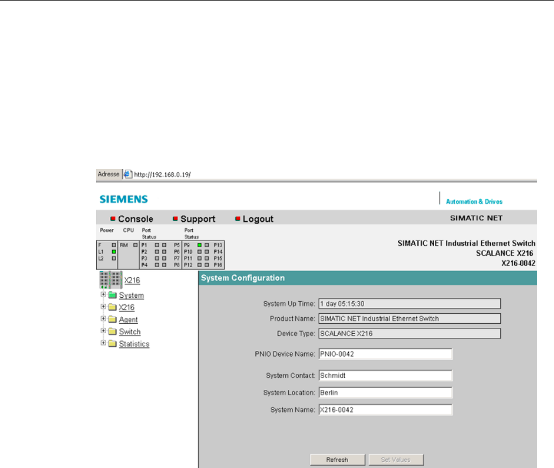Click the P12 port status LED
This screenshot has width=554, height=468.
pyautogui.click(x=200, y=264)
